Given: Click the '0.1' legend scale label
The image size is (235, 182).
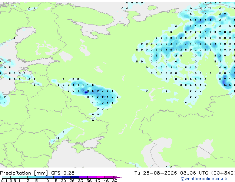Looking at the screenshot, I should [4, 181].
